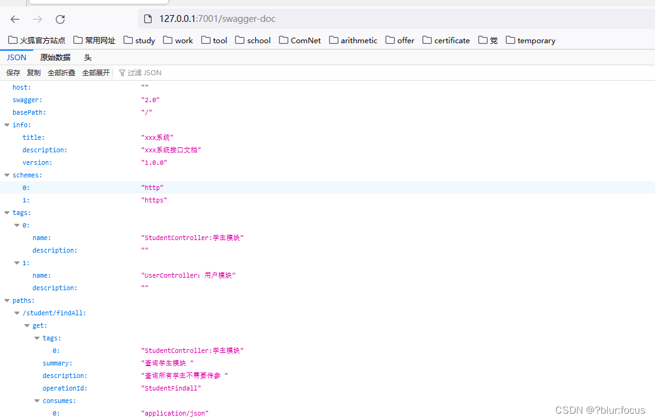Select the summary value "查询学生模块"
Screen dimensions: 655x420
point(167,363)
